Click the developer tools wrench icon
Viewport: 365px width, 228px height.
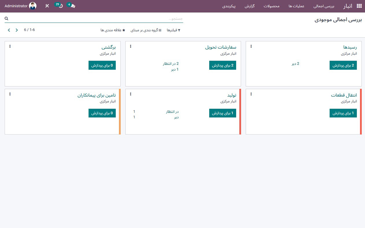[x=47, y=6]
